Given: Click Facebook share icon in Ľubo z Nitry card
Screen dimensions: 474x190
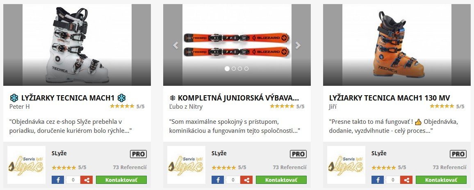Looking at the screenshot, I should tap(218, 180).
